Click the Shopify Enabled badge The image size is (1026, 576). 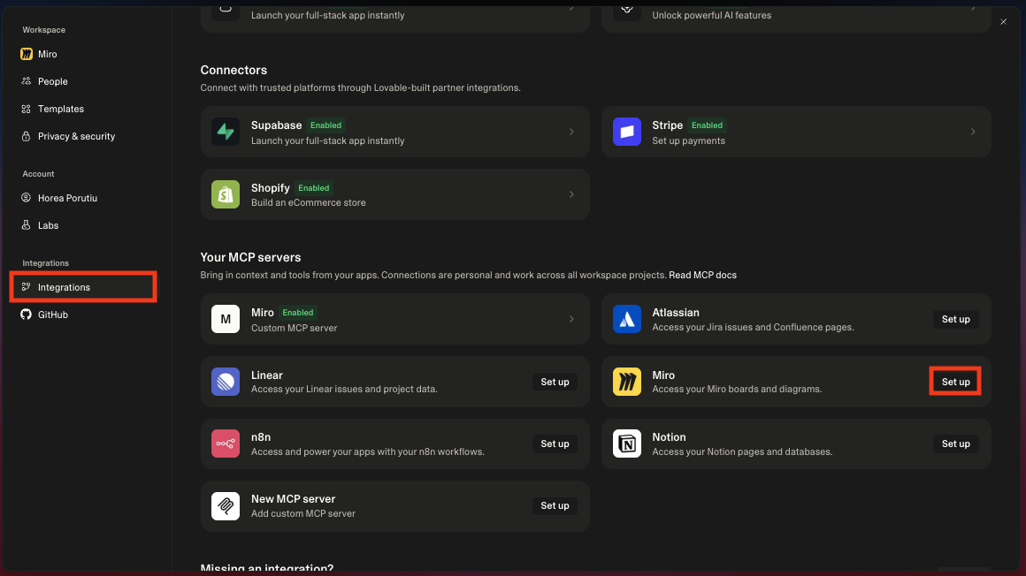pos(313,187)
